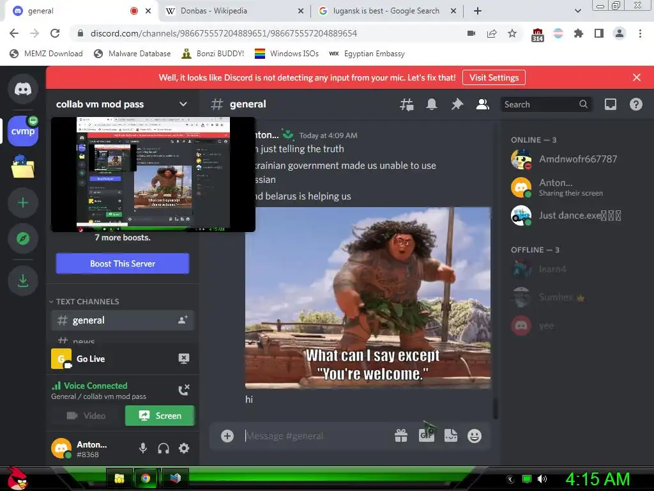
Task: Open Discord help question mark icon
Action: (635, 104)
